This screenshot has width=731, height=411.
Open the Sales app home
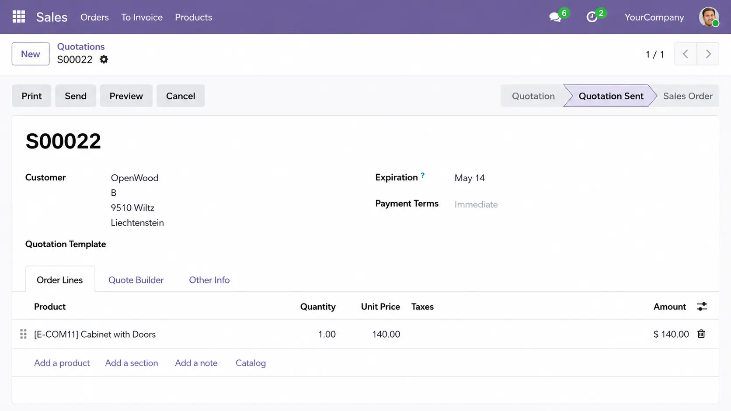52,17
